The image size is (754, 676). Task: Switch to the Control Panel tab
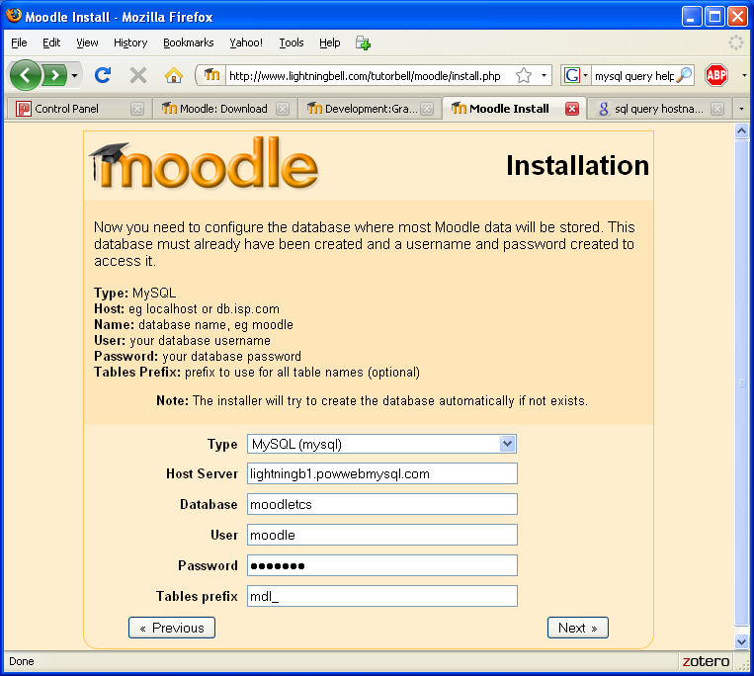click(67, 109)
